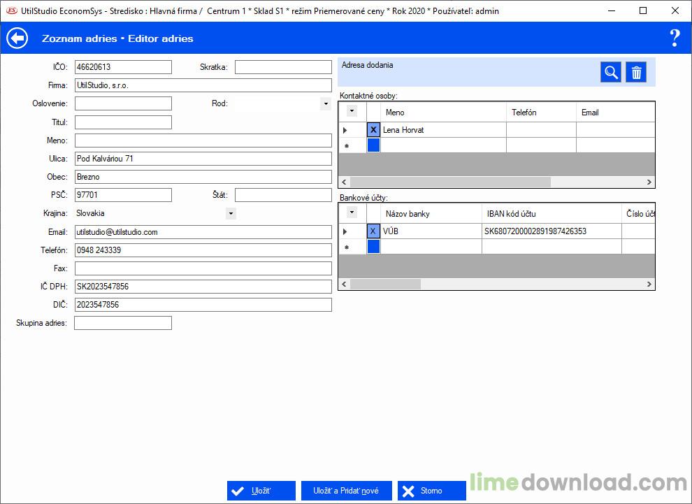The height and width of the screenshot is (504, 692).
Task: Open contacts grid header dropdown arrow
Action: (x=352, y=110)
